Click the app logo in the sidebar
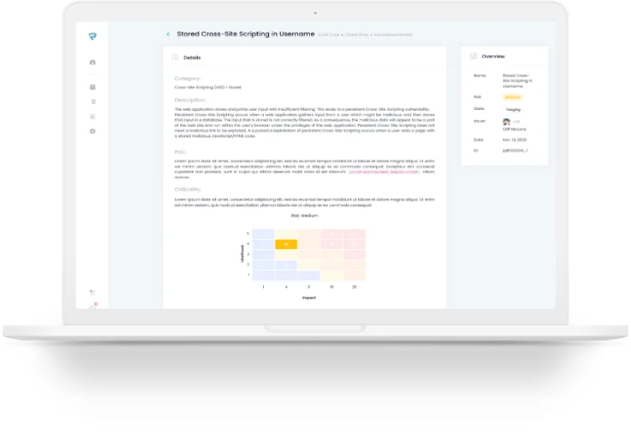This screenshot has width=631, height=432. click(x=92, y=35)
